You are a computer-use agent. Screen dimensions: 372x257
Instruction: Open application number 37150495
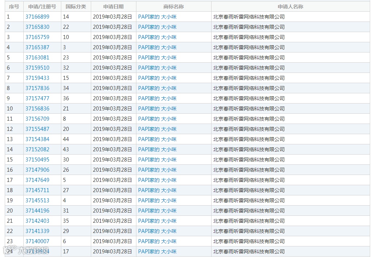[x=38, y=160]
